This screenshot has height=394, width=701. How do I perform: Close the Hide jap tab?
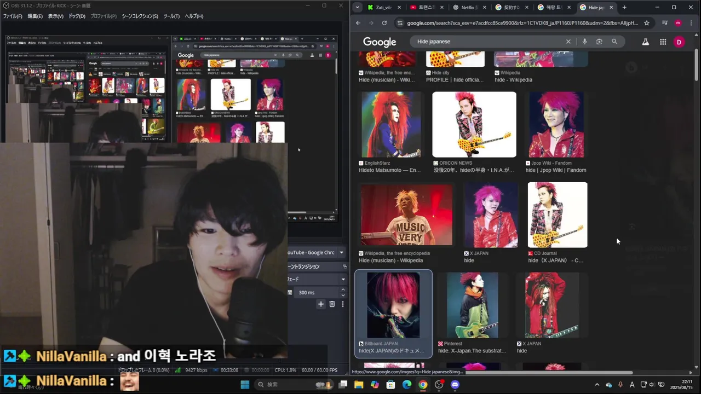(x=611, y=7)
